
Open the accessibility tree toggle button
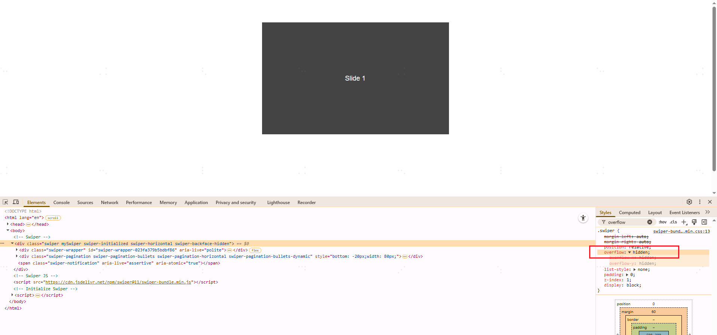[x=583, y=218]
